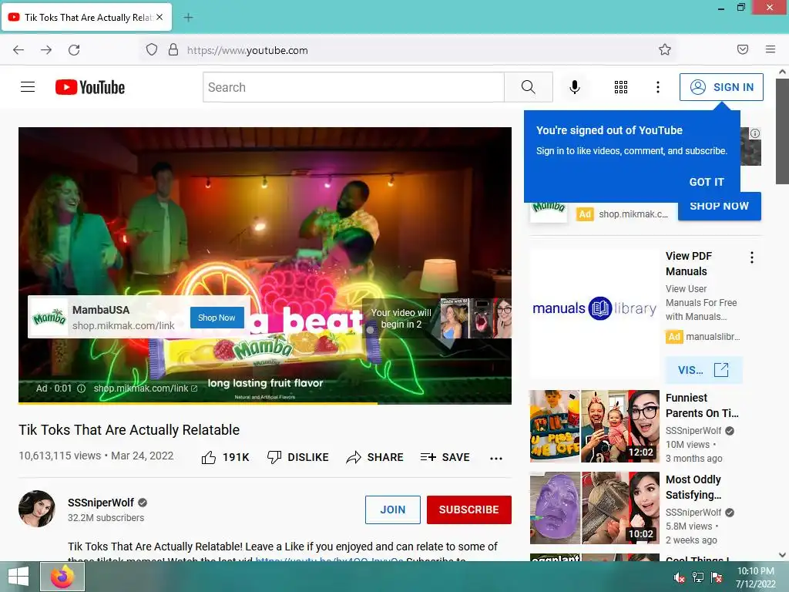
Task: Go to the YouTube home logo
Action: pyautogui.click(x=90, y=87)
